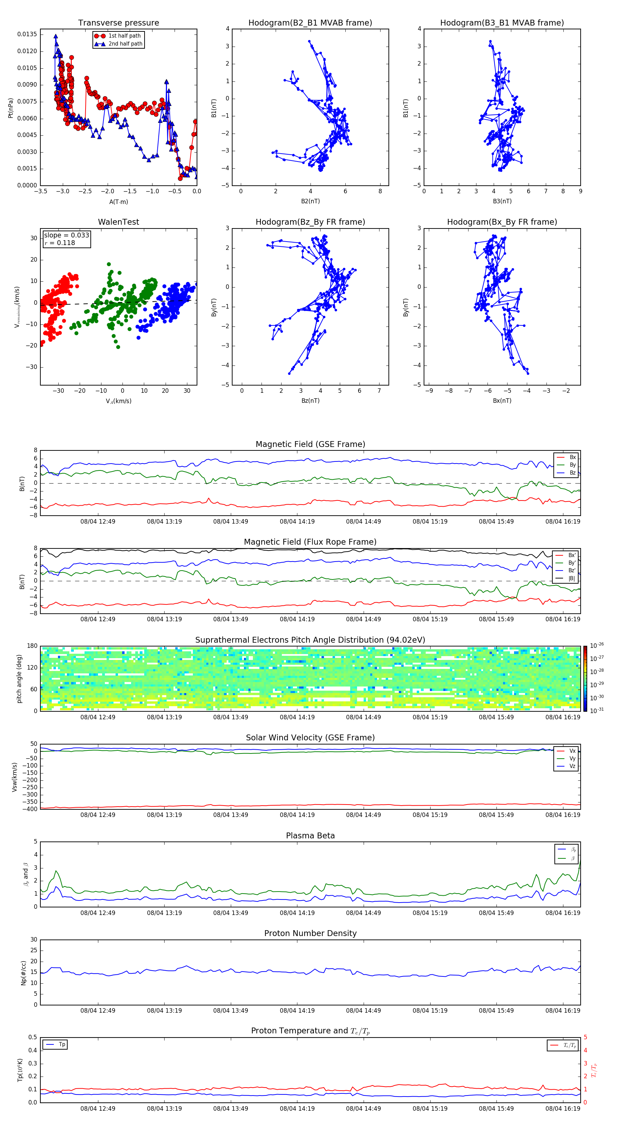
Task: Click Bz legend entry in GSE Frame plot
Action: pos(566,473)
